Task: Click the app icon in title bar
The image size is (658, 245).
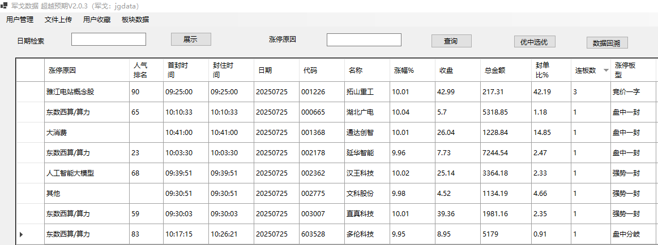Action: 4,6
